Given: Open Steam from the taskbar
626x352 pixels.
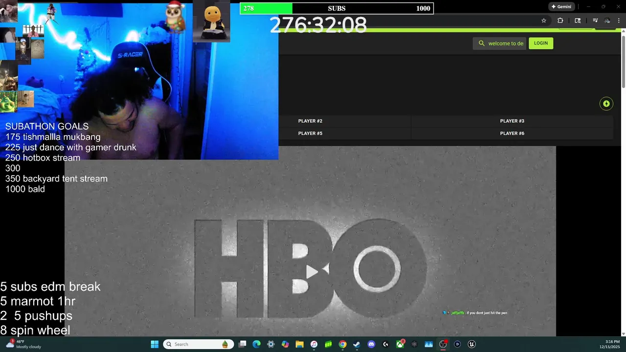Looking at the screenshot, I should coord(357,344).
